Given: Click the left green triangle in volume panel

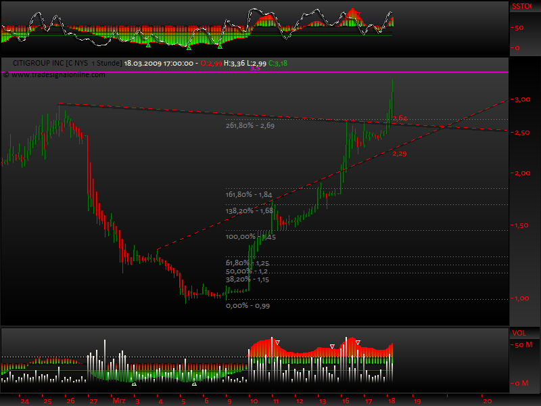Looking at the screenshot, I should (134, 384).
